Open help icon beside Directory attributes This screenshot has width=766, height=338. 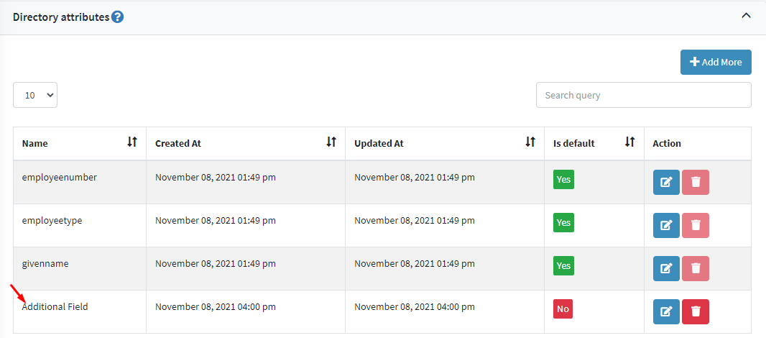118,17
